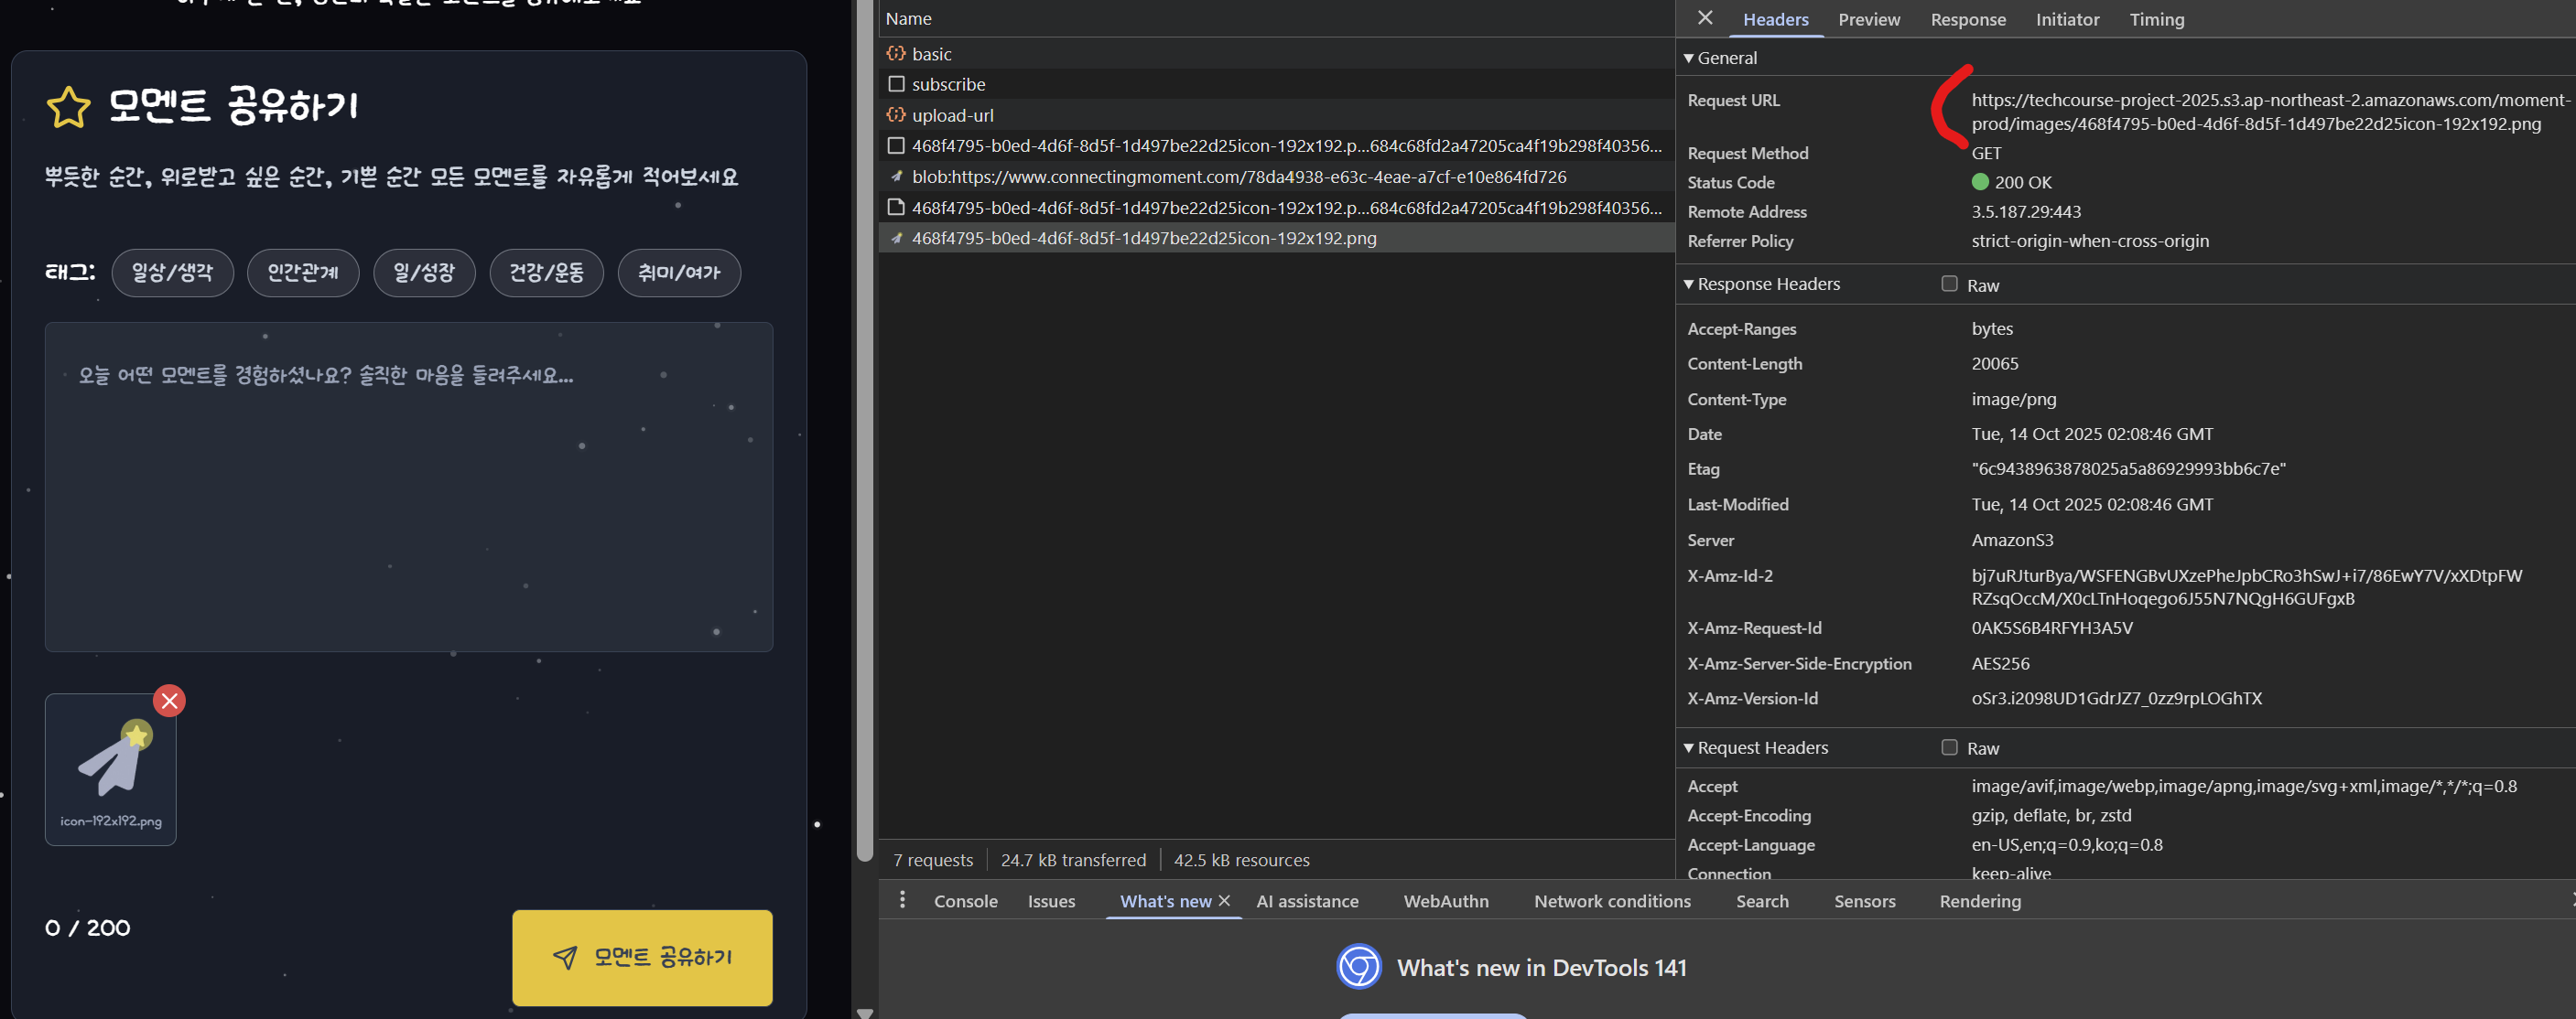
Task: Select the basic JSON request icon
Action: [896, 54]
